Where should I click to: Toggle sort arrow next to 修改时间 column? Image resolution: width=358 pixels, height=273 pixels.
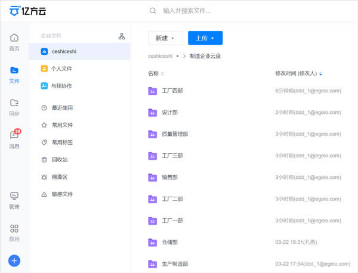[x=322, y=74]
